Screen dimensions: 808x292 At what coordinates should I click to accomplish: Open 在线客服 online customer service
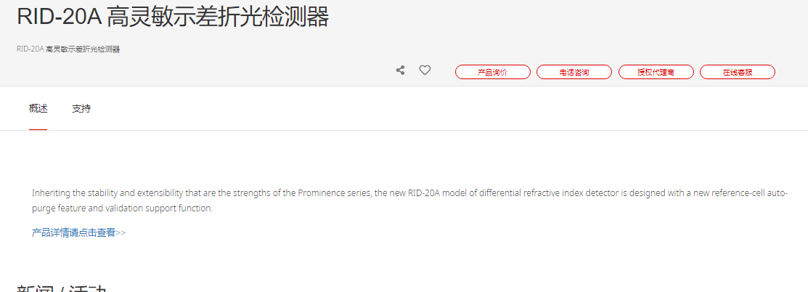(x=738, y=72)
